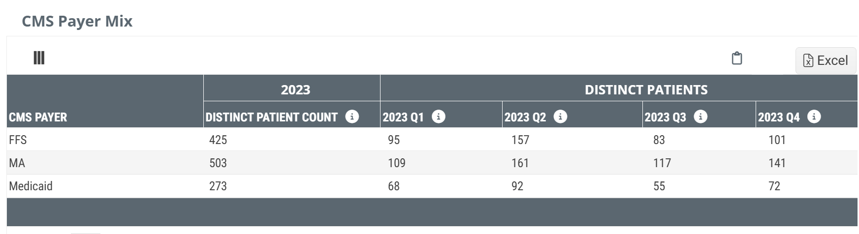Click MA distinct patient count 503
This screenshot has width=859, height=234.
coord(218,163)
